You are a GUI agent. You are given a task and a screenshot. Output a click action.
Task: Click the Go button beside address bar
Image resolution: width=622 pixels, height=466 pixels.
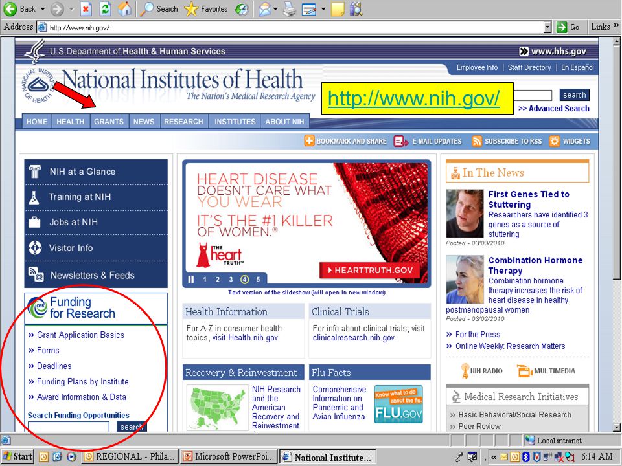tap(568, 27)
